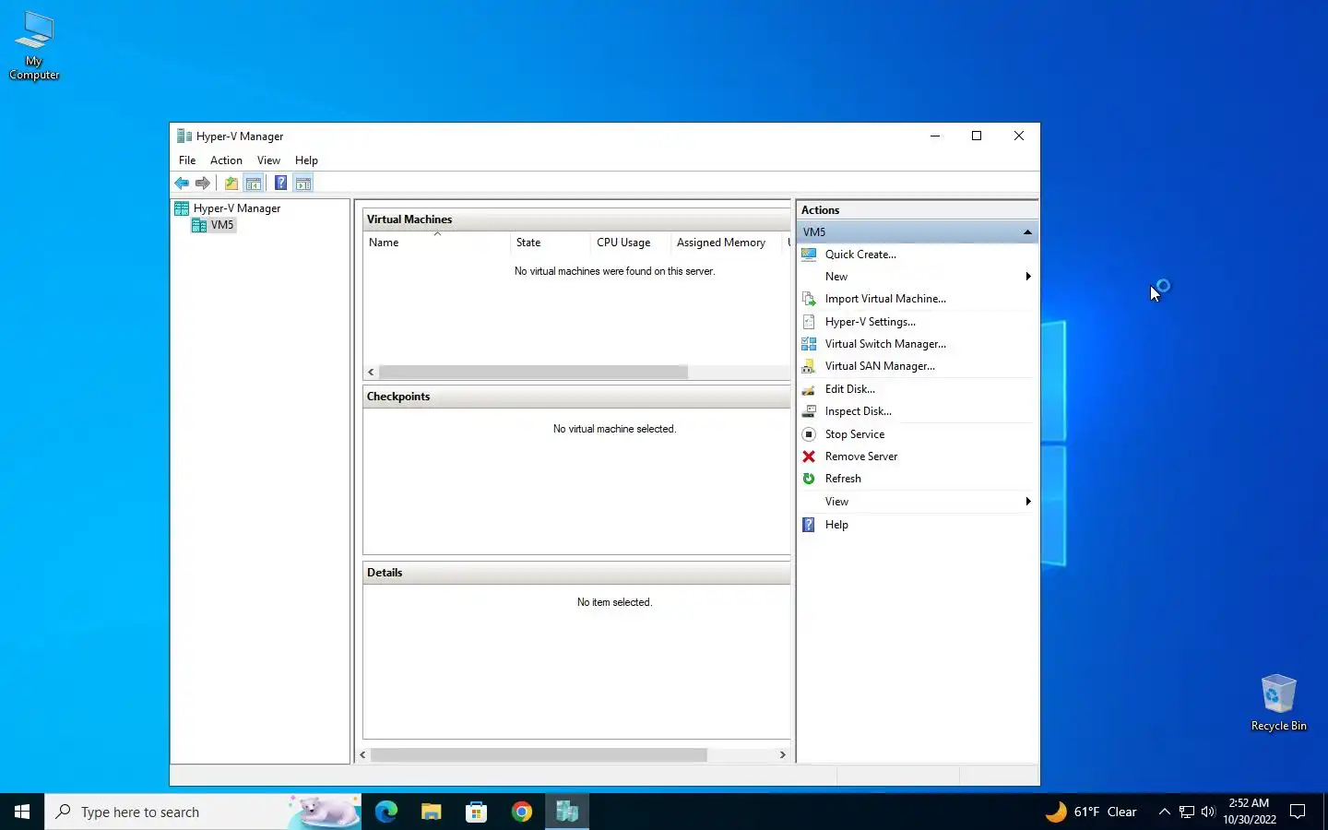Expand the New submenu arrow
The height and width of the screenshot is (830, 1328).
[1028, 277]
